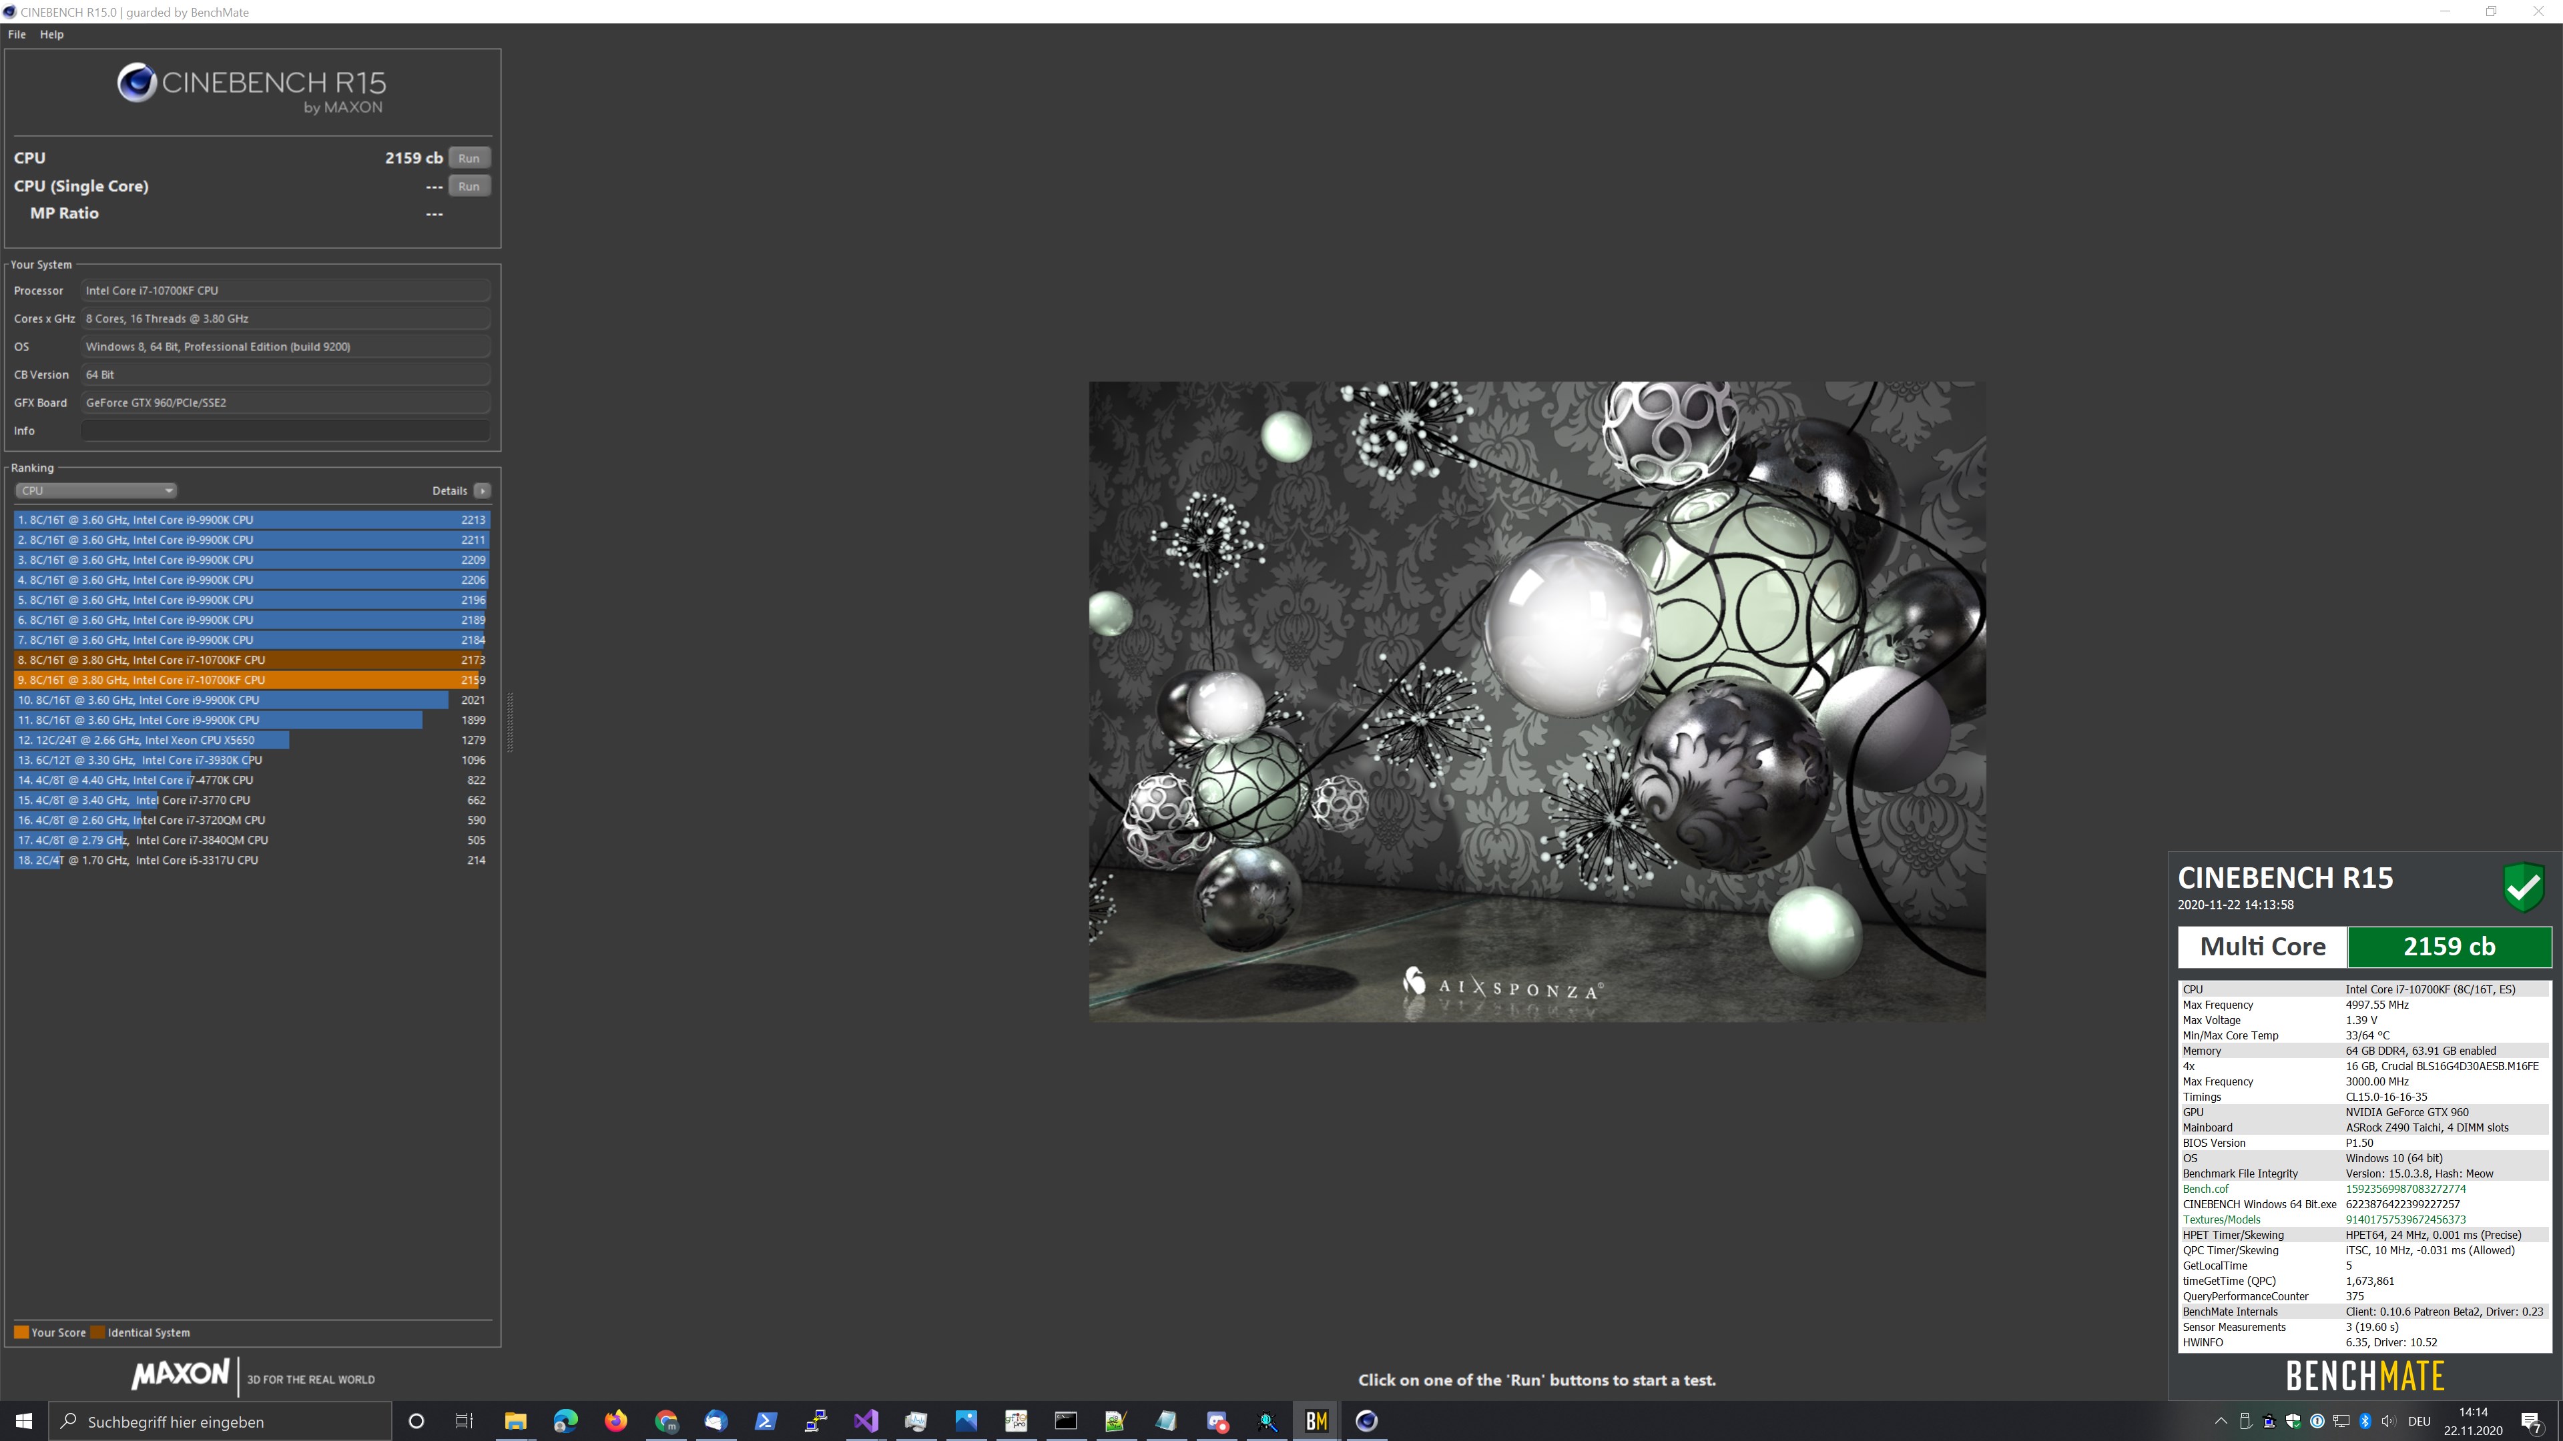Open the Thunderbird mail taskbar icon
This screenshot has width=2563, height=1441.
point(716,1421)
